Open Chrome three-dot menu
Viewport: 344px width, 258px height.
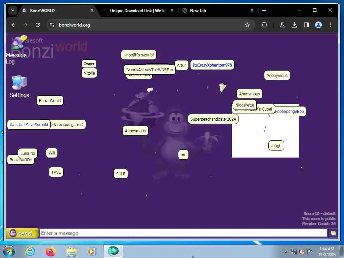pyautogui.click(x=331, y=25)
